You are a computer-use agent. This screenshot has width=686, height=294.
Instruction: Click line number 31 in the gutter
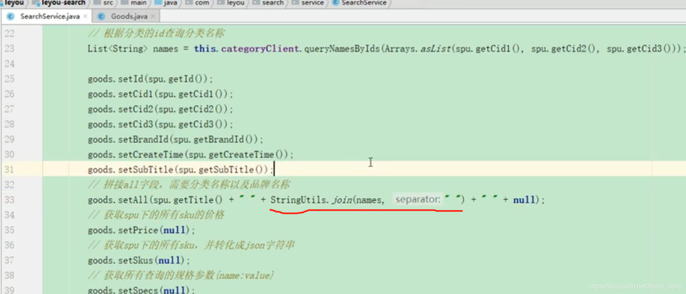(x=10, y=170)
